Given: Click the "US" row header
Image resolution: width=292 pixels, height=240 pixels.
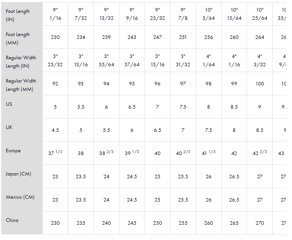Looking at the screenshot, I should (9, 104).
